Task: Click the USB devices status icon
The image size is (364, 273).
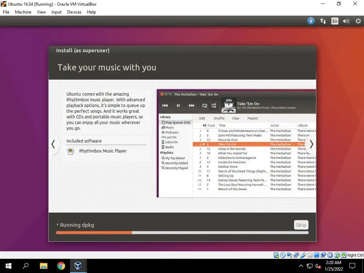Action: point(303,255)
